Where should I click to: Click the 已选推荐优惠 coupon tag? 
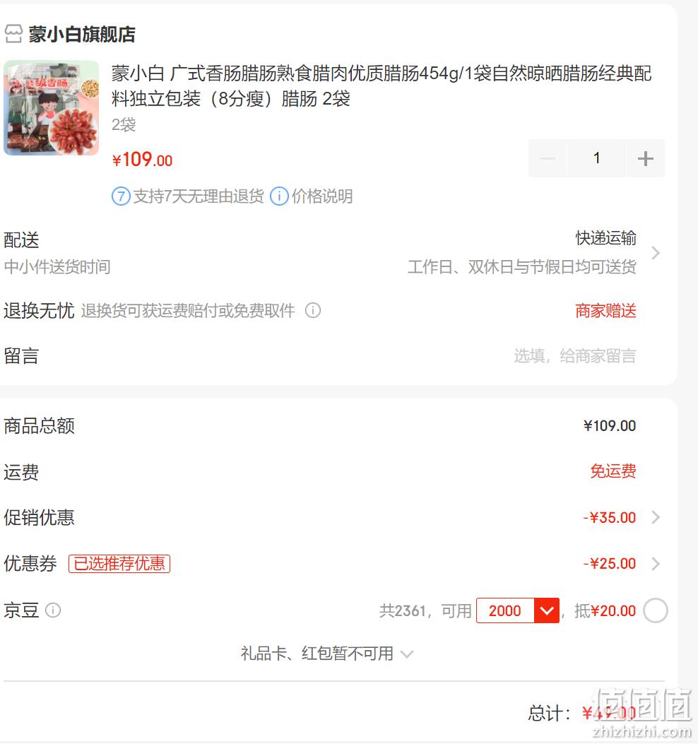(119, 564)
